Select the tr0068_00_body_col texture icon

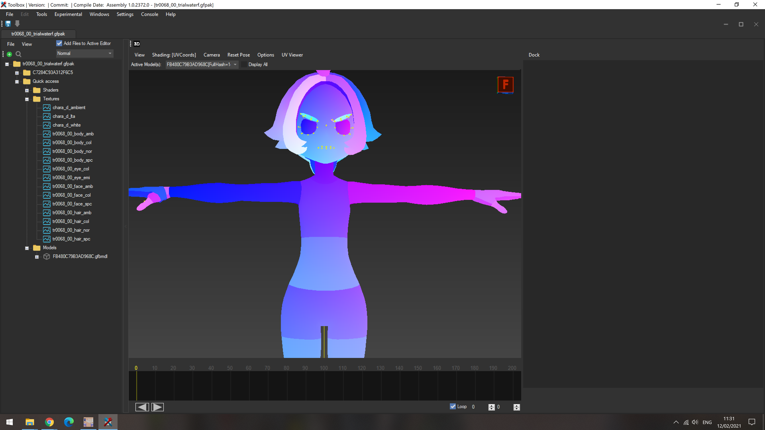(47, 143)
